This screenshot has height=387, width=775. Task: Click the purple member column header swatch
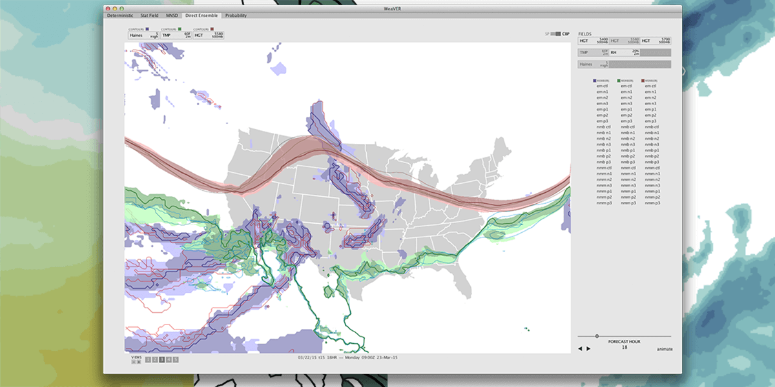[594, 81]
